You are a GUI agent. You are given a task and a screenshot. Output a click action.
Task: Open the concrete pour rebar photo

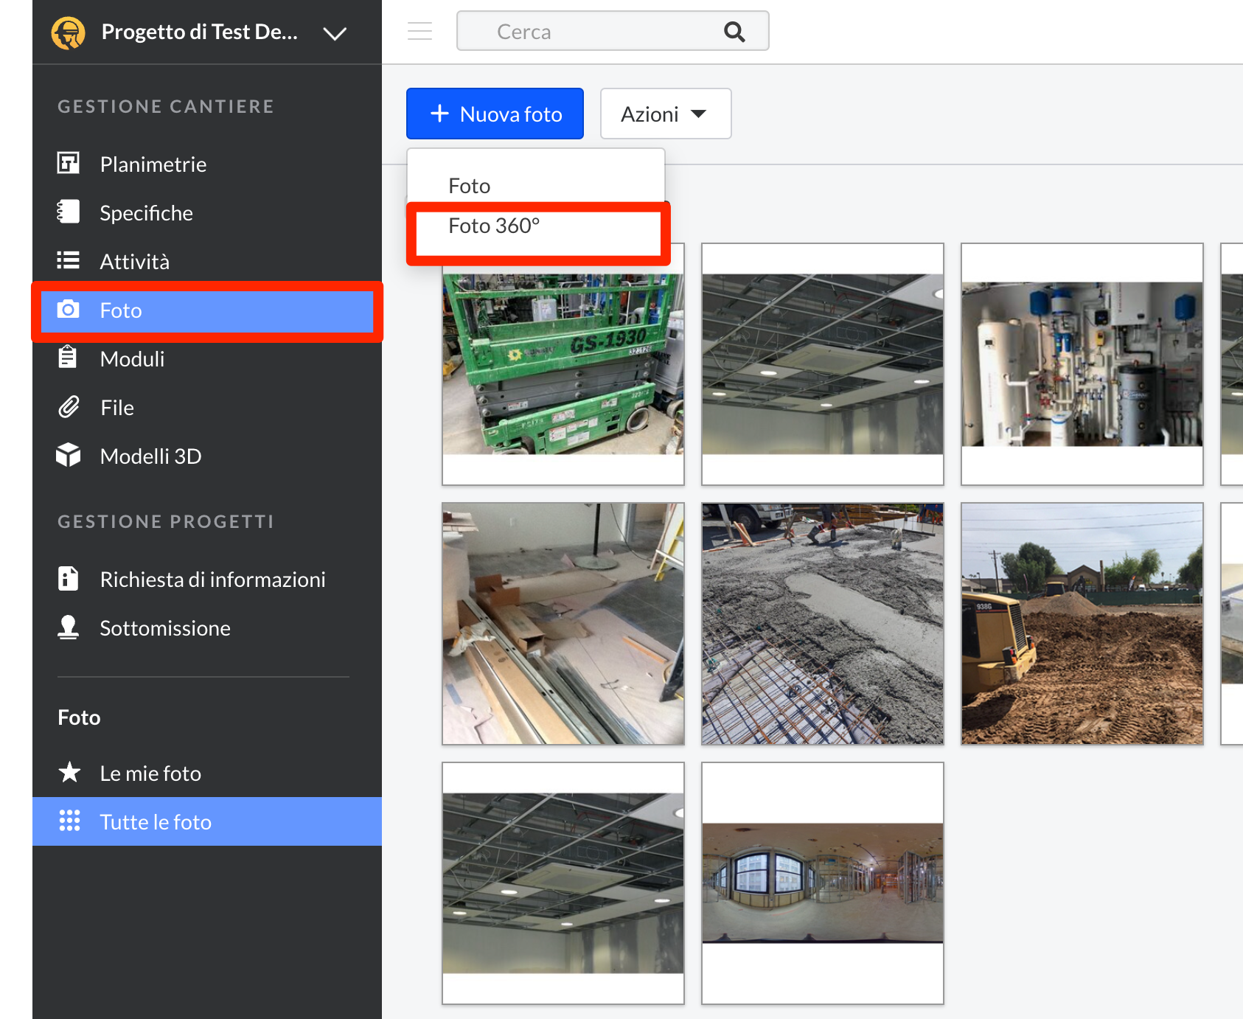pos(823,624)
